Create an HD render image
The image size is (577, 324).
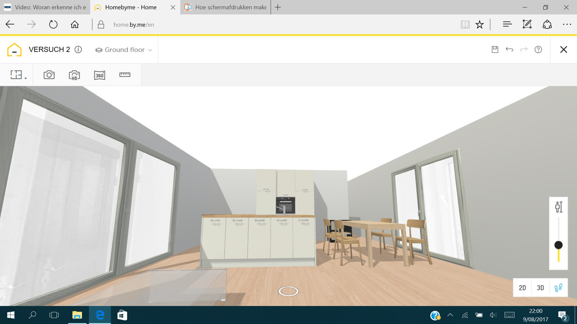(x=74, y=75)
